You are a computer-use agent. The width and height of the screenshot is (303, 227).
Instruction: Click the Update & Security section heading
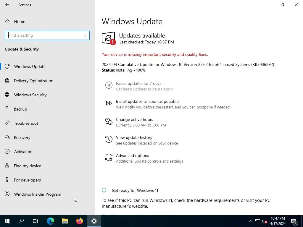click(x=22, y=49)
